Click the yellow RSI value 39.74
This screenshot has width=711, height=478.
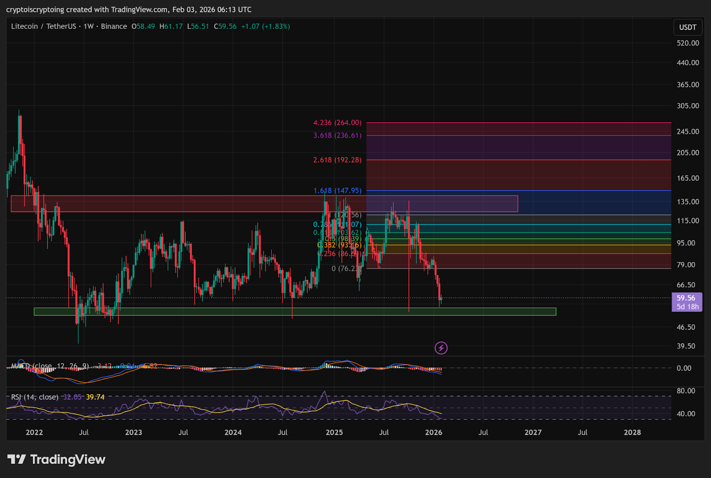95,397
